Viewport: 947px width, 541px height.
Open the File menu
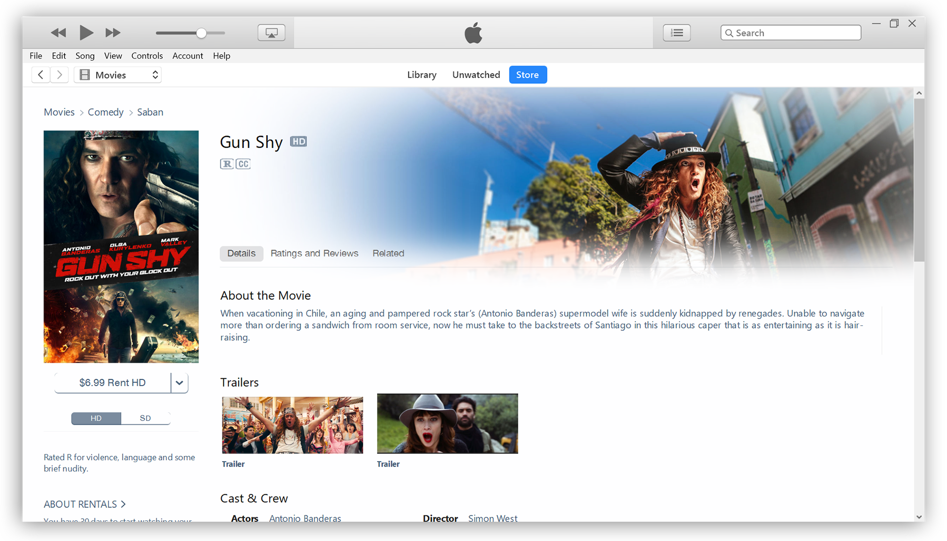(x=36, y=56)
